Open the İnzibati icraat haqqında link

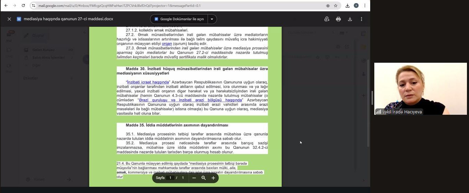[x=148, y=82]
